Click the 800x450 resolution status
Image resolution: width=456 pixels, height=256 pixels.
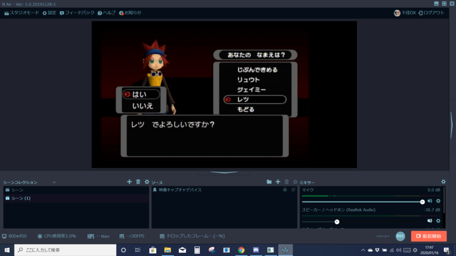point(15,236)
